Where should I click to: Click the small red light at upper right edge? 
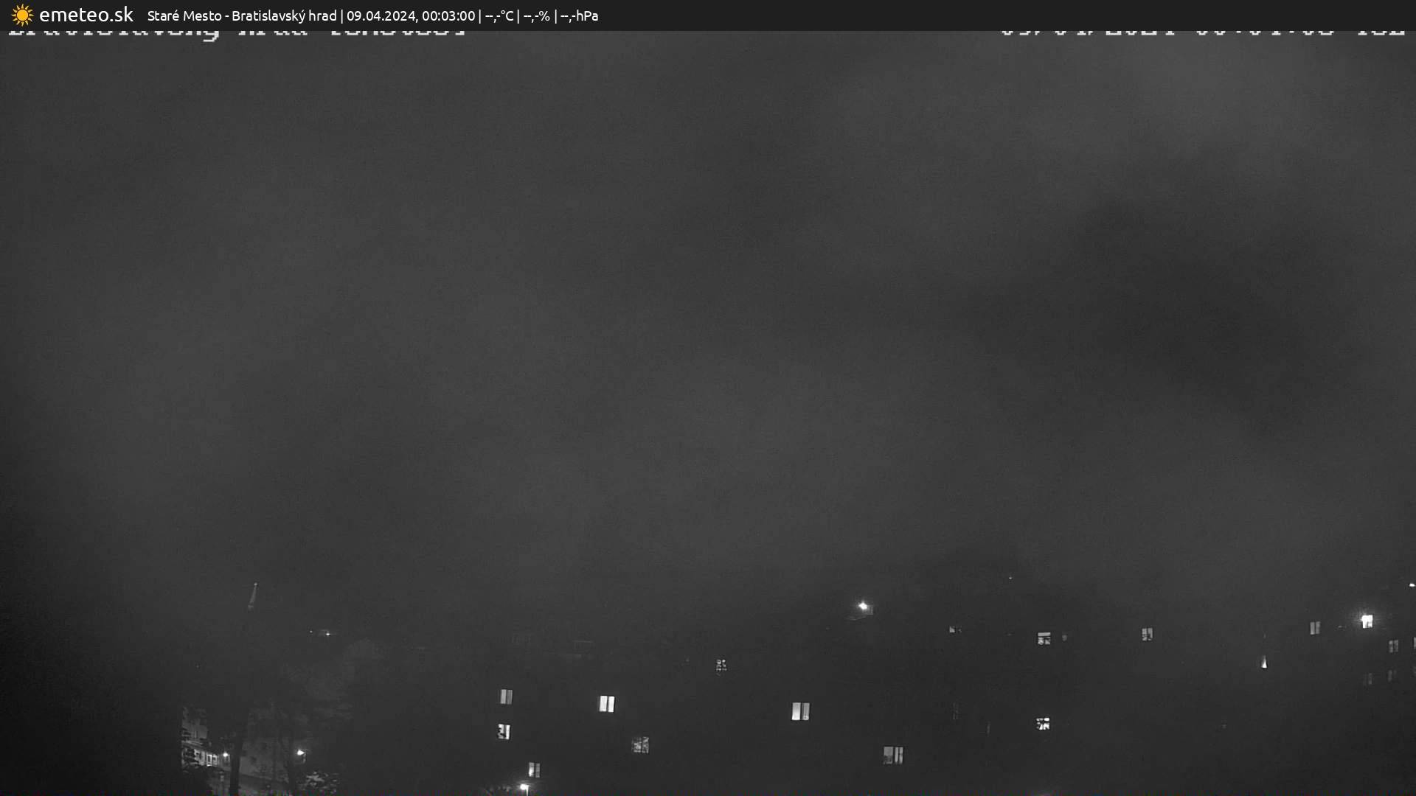click(x=1412, y=584)
